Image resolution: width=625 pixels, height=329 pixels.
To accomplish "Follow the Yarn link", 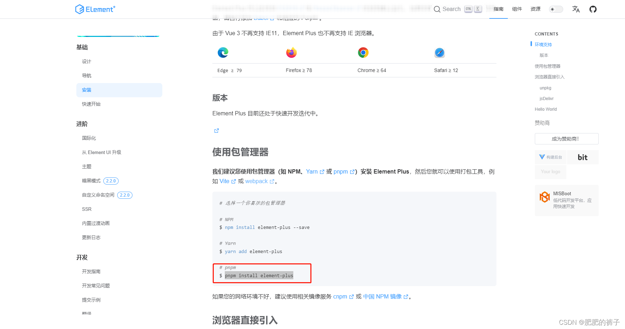I will 315,172.
